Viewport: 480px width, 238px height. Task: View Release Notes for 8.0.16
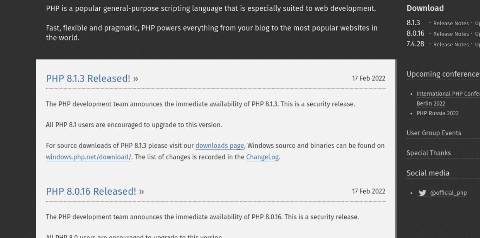(x=451, y=34)
